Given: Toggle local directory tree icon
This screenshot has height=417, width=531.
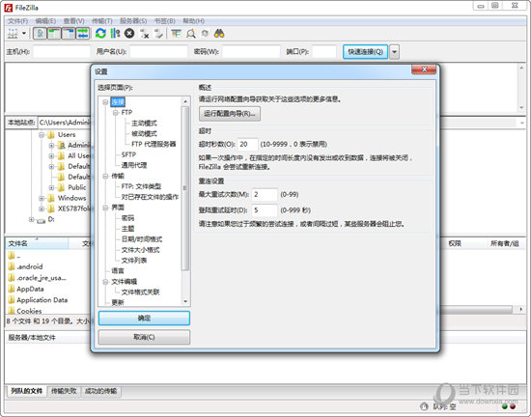Looking at the screenshot, I should point(54,34).
